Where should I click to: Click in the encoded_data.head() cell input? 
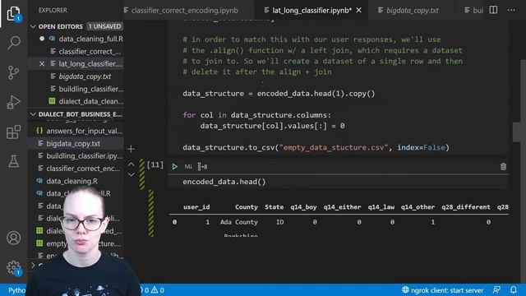[338, 182]
